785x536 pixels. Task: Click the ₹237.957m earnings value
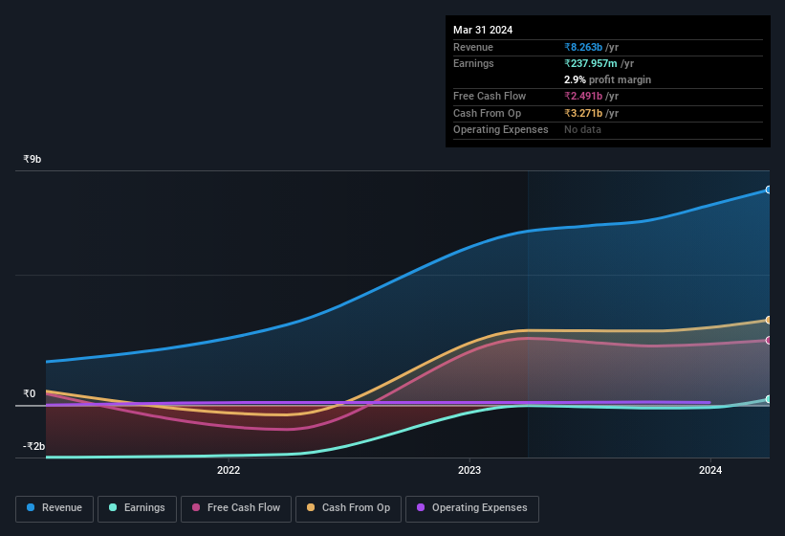591,63
